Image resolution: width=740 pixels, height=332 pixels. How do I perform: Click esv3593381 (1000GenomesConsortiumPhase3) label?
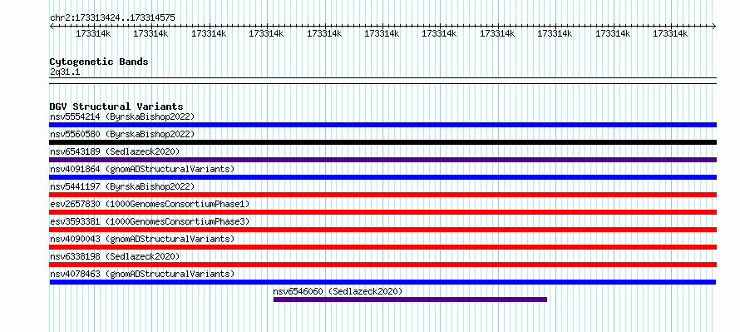coord(150,221)
